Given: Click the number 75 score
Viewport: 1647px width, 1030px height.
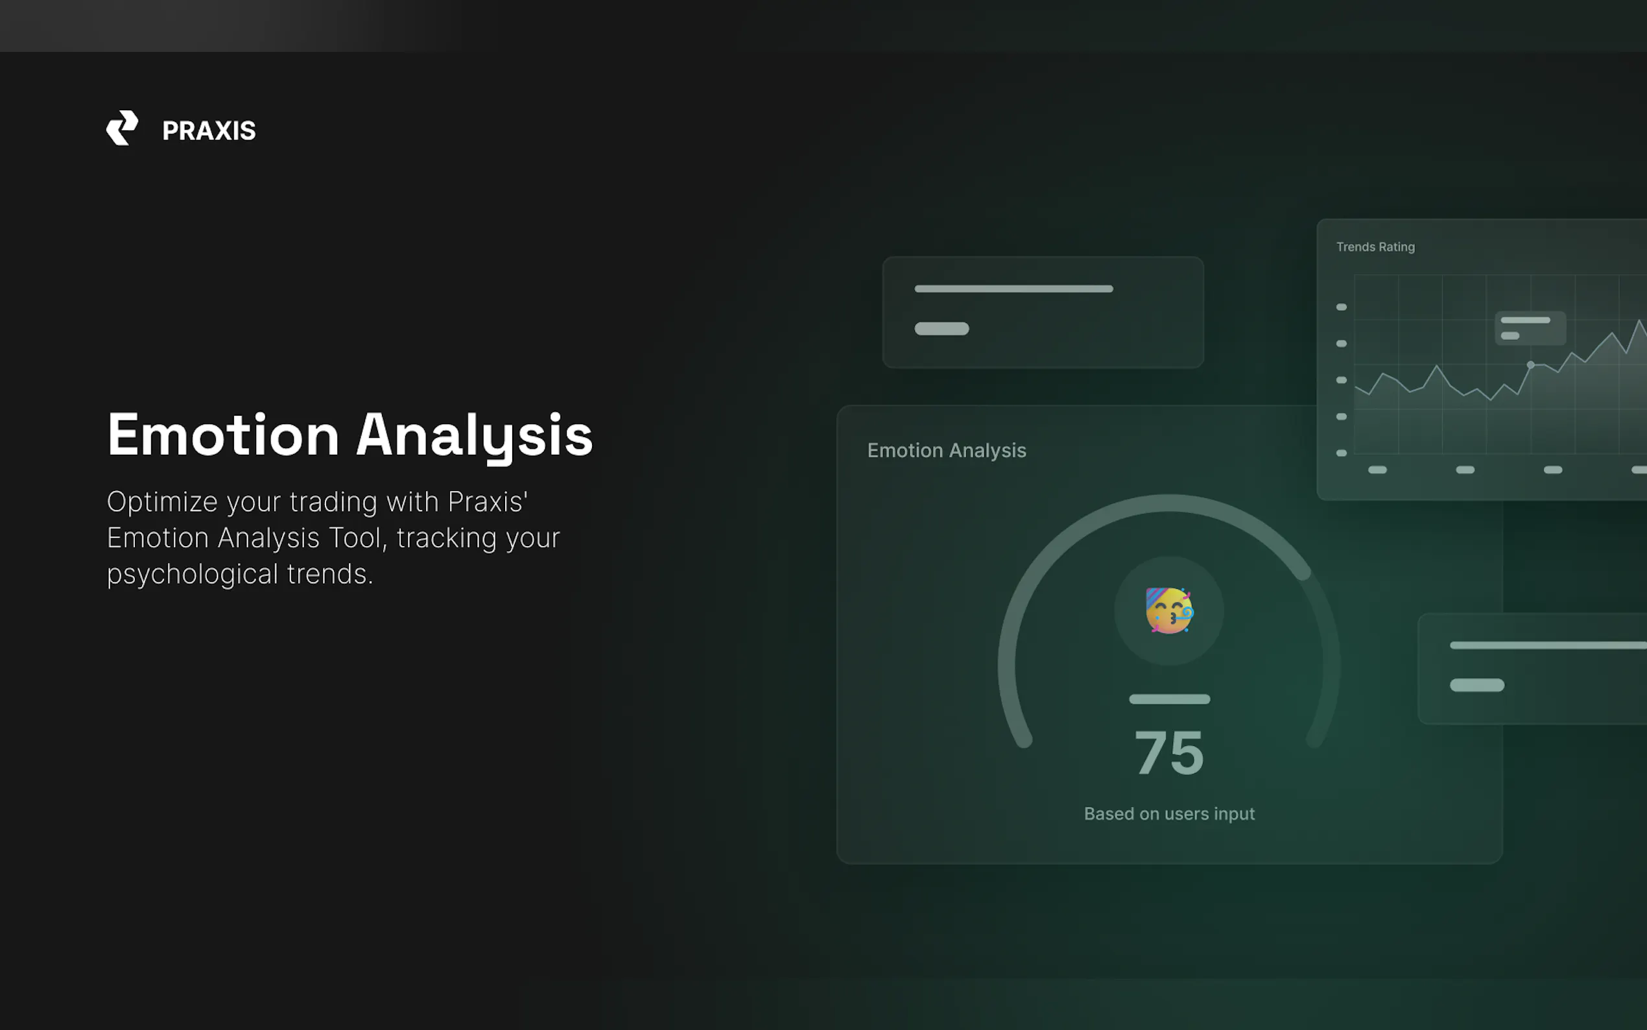Looking at the screenshot, I should pyautogui.click(x=1169, y=753).
